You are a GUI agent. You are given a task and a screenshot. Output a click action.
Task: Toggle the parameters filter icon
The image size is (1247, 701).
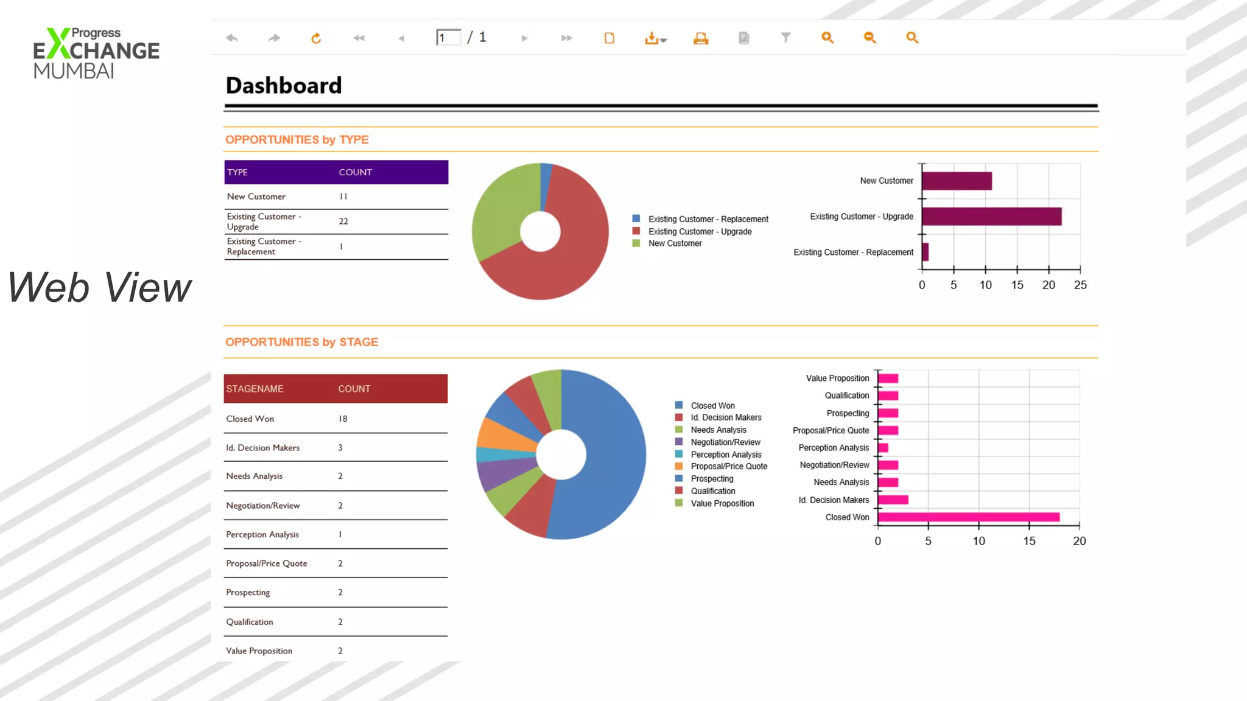coord(785,38)
